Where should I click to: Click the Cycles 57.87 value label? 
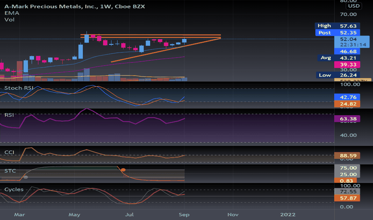347,198
